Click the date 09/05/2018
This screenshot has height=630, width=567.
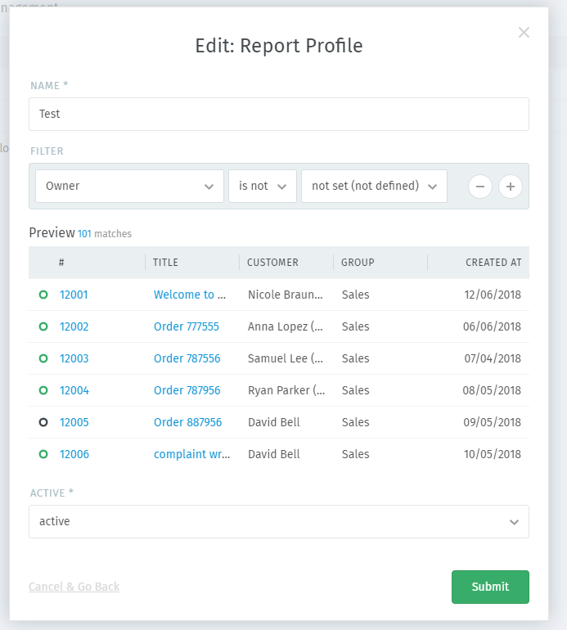point(493,422)
